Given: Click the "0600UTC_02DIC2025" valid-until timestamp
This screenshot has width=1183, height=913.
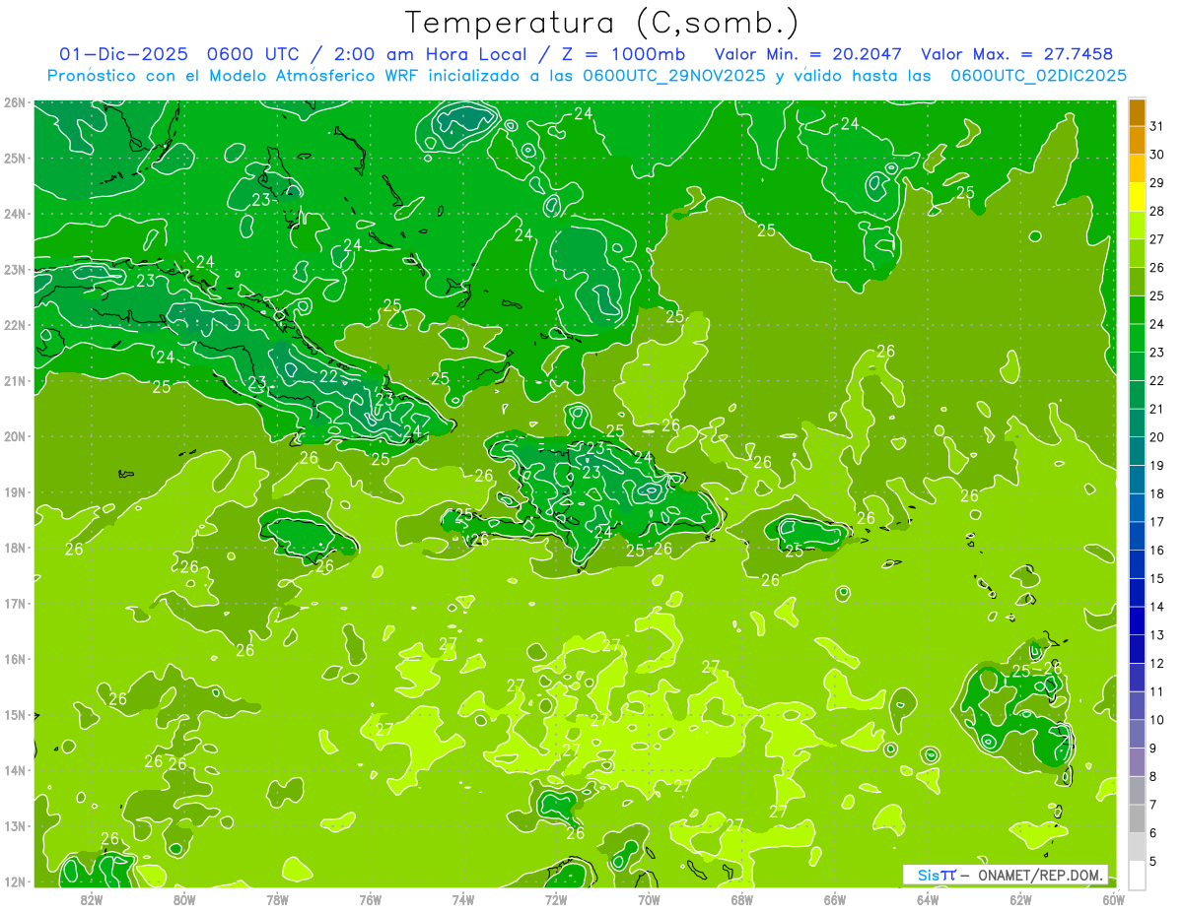Looking at the screenshot, I should (x=1038, y=76).
